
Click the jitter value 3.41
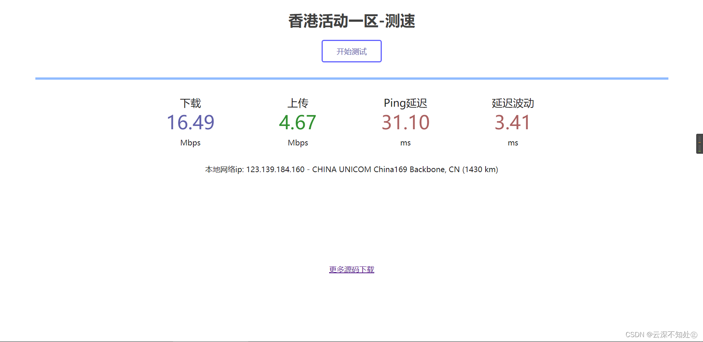[513, 123]
